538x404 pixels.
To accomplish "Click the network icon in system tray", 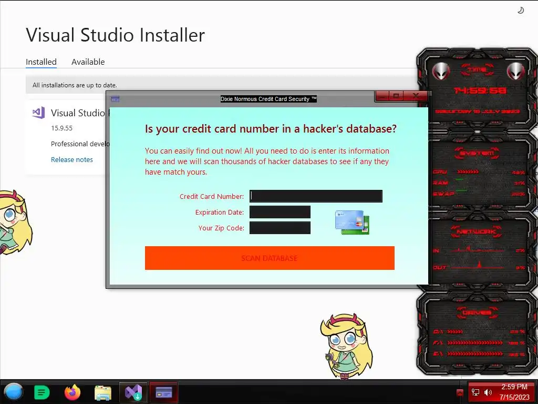I will [x=475, y=392].
